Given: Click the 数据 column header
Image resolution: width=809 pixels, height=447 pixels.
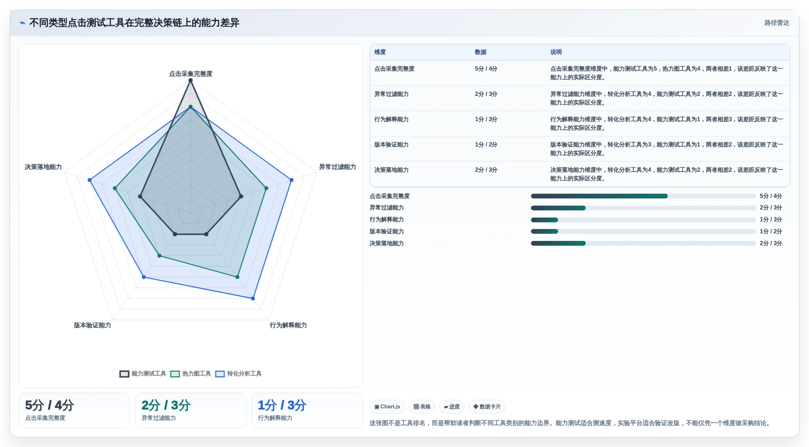Looking at the screenshot, I should (x=481, y=52).
